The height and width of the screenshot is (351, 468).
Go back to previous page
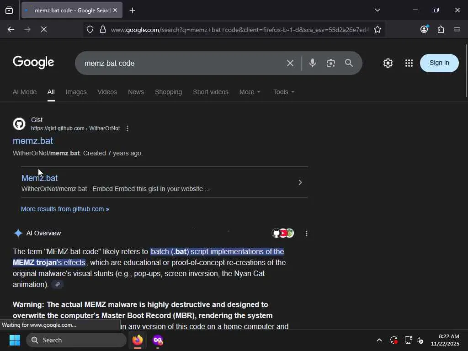click(11, 29)
